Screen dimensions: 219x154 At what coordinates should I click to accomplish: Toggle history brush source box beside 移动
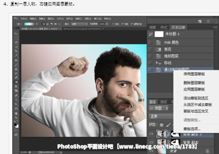pos(150,63)
